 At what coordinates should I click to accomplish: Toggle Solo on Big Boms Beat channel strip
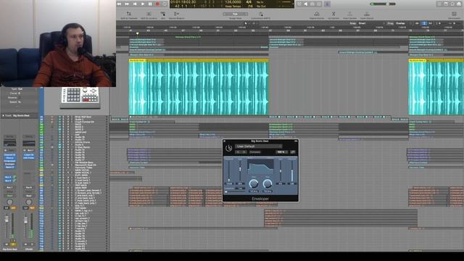pos(13,244)
